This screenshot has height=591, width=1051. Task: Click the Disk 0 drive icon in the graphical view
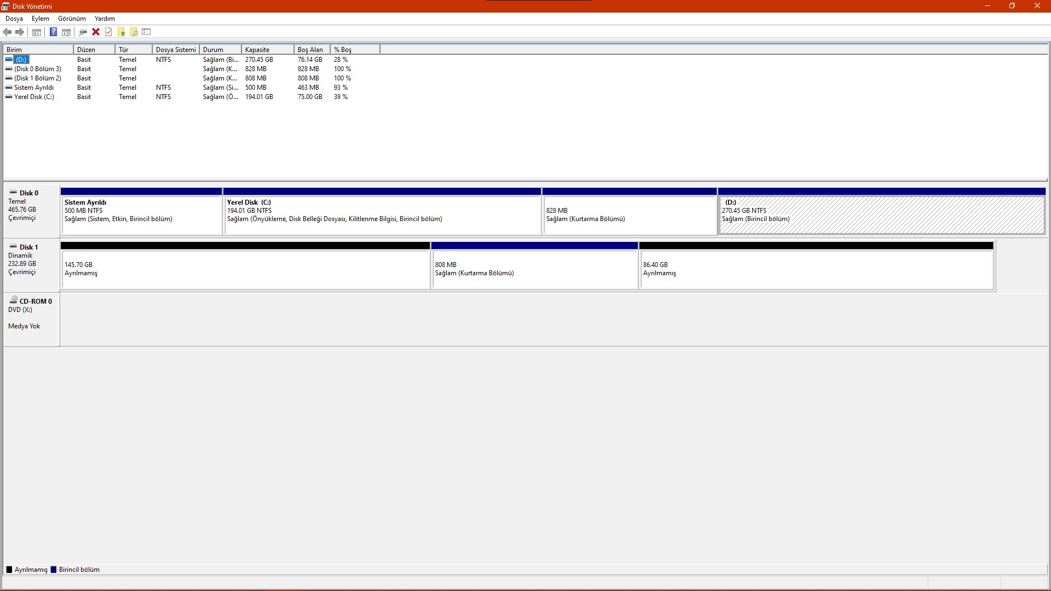tap(13, 193)
